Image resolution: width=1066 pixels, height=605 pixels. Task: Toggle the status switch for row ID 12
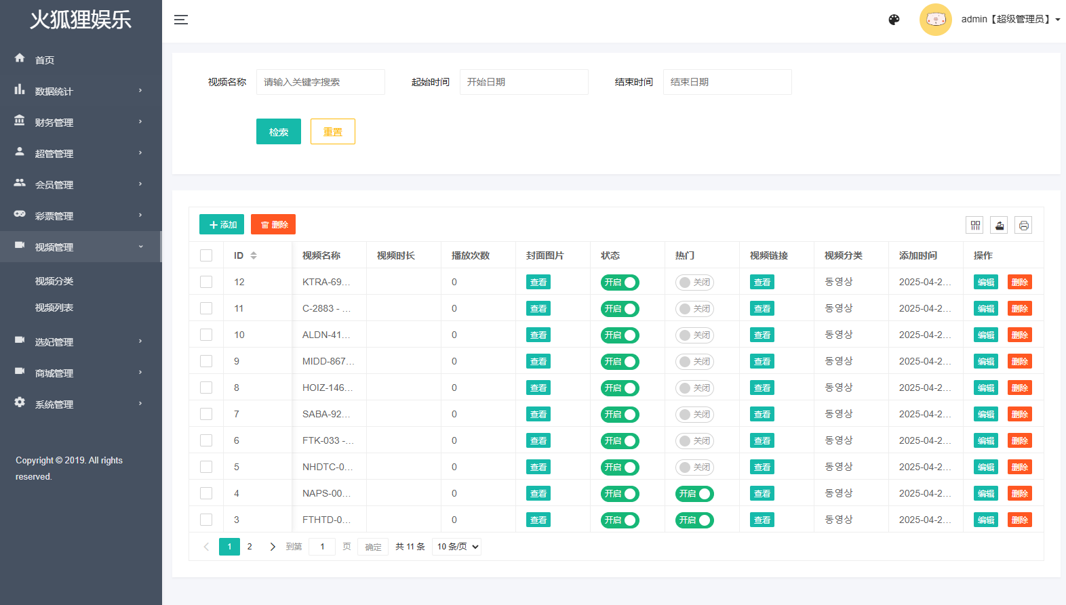coord(620,283)
